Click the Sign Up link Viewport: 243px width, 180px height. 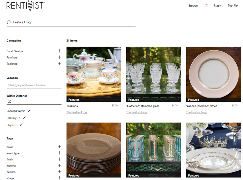pos(233,6)
